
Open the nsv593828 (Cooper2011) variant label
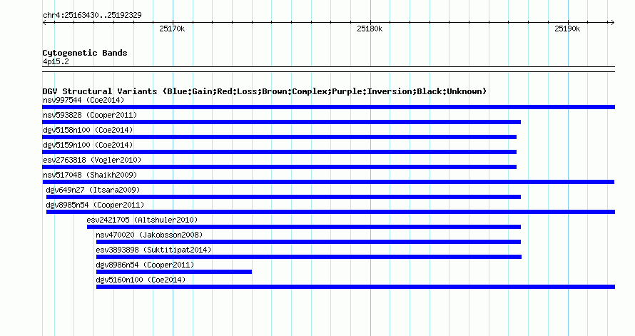pyautogui.click(x=90, y=115)
